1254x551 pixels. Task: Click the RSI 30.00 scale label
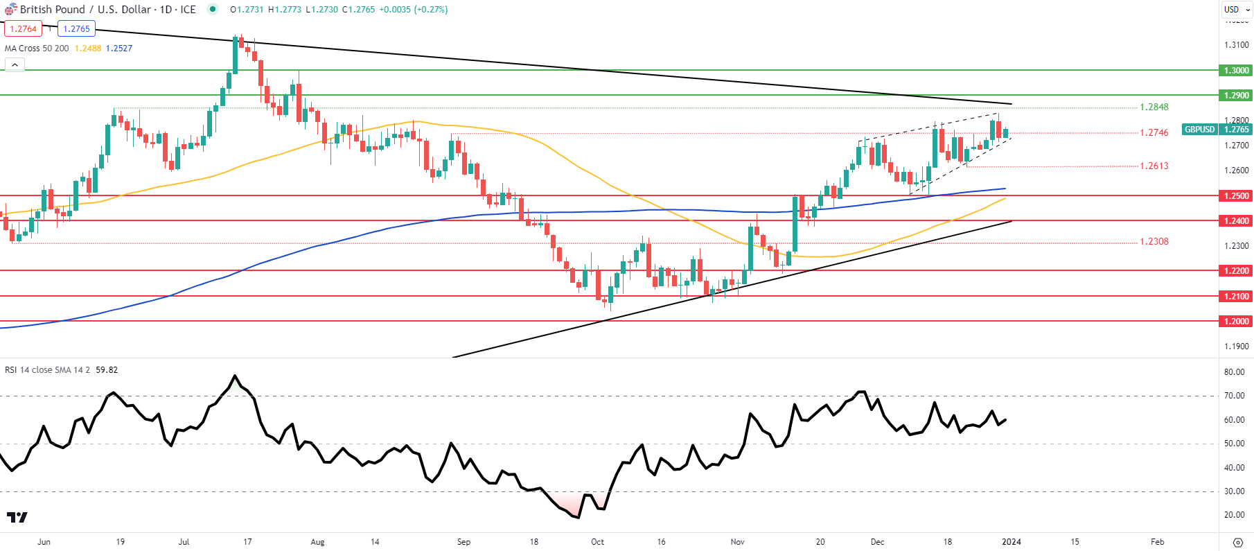click(1235, 491)
